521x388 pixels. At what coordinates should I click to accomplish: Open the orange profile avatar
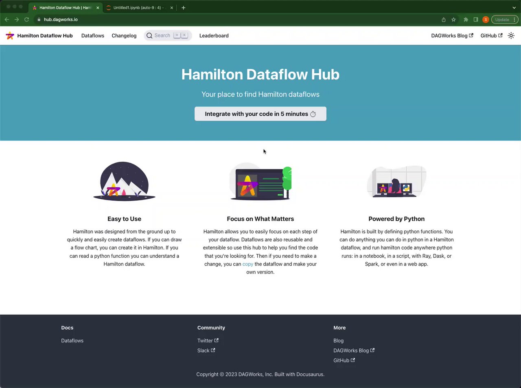(x=486, y=20)
